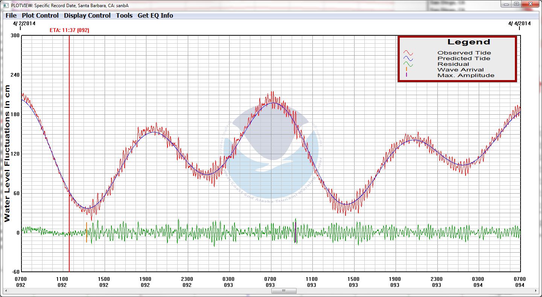Click the 180 y-axis label
This screenshot has width=542, height=297.
point(15,114)
